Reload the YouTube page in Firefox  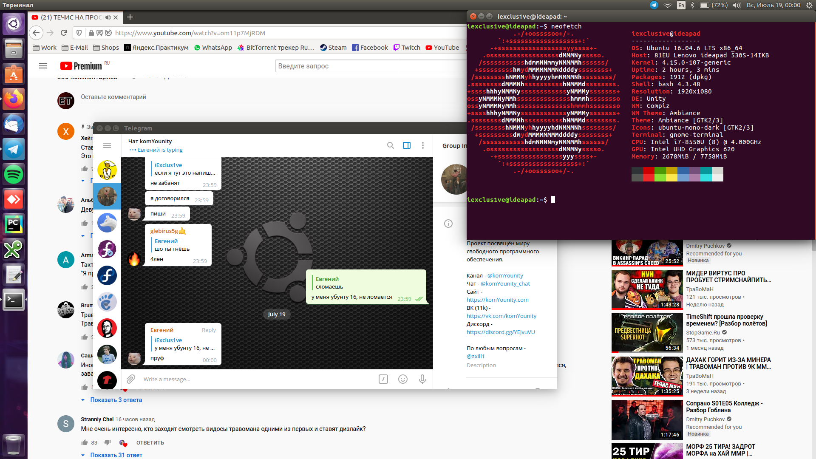64,33
